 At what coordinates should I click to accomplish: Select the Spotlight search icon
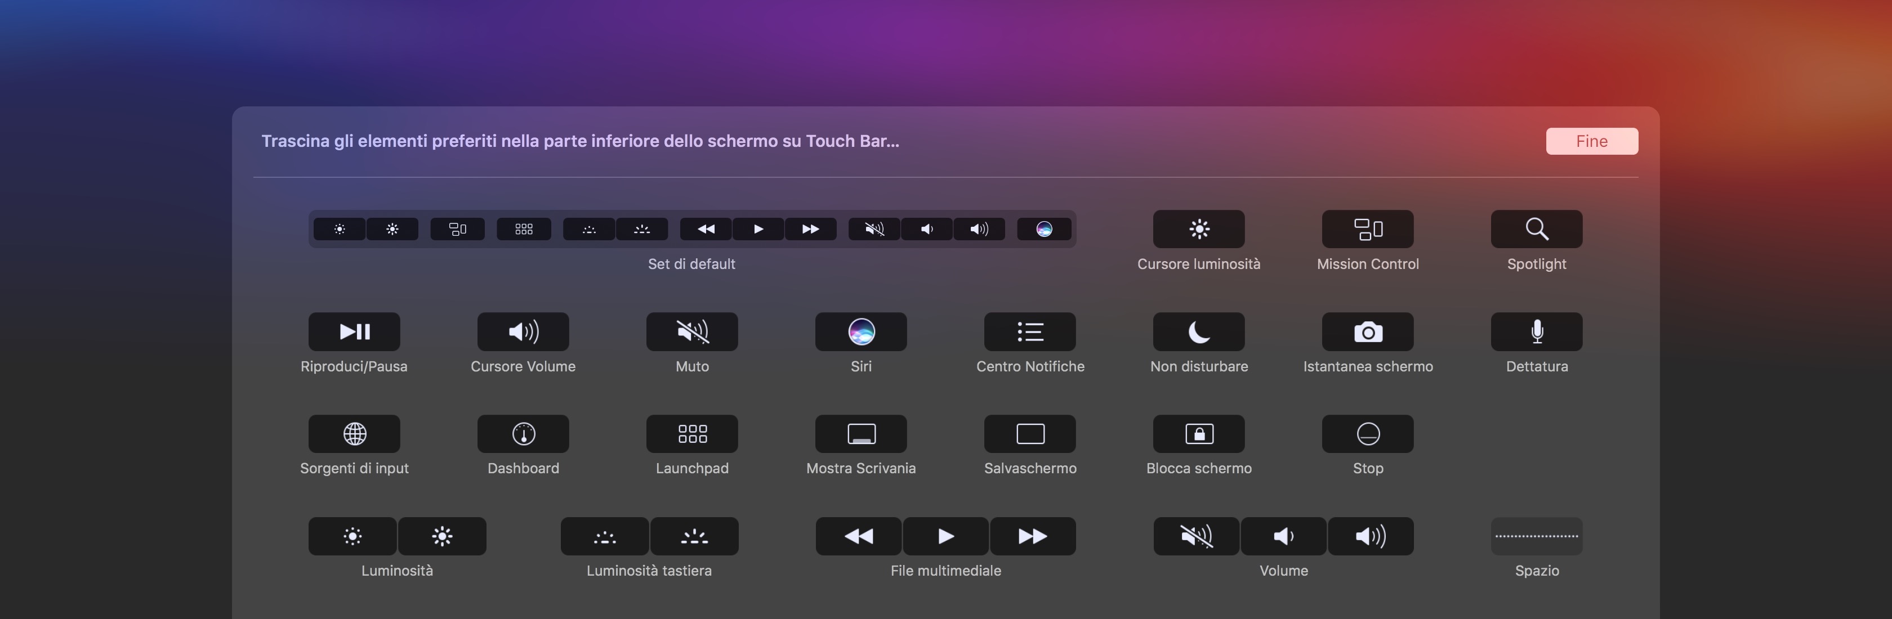coord(1536,229)
